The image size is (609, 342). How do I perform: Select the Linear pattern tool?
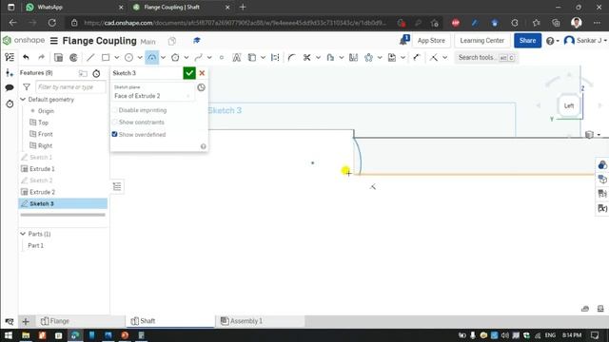[x=368, y=57]
